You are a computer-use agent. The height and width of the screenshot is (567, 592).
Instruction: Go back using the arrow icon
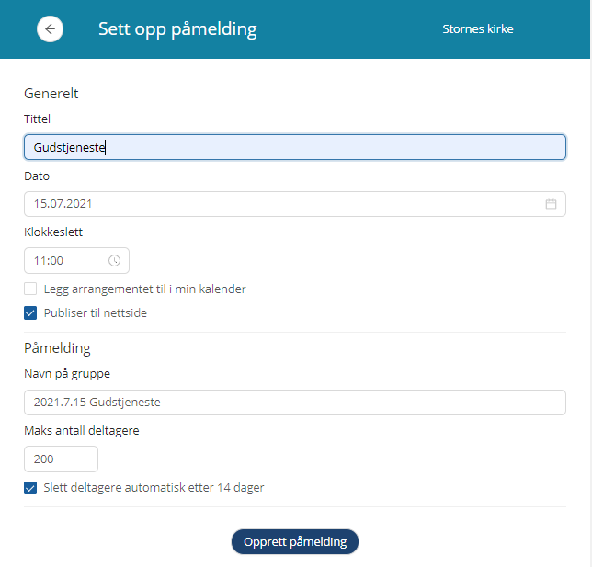pyautogui.click(x=50, y=29)
